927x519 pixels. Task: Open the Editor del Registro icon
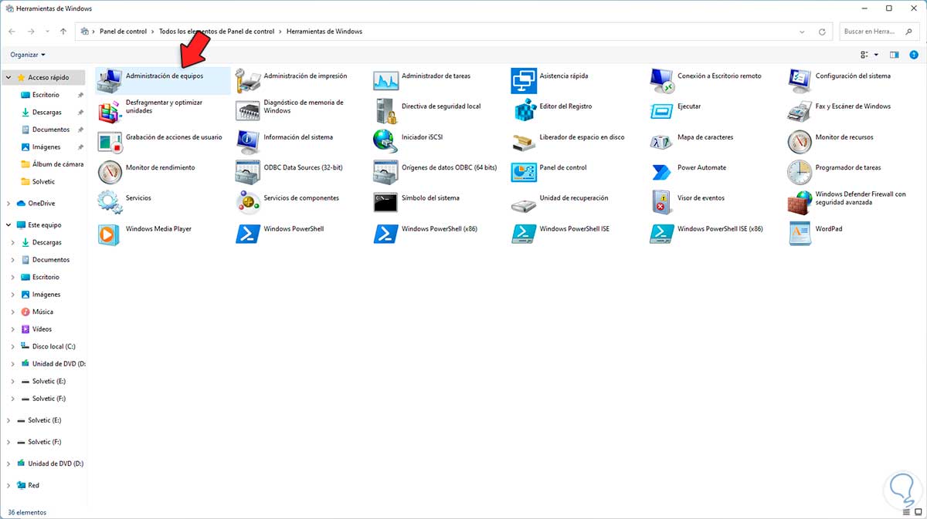(524, 110)
